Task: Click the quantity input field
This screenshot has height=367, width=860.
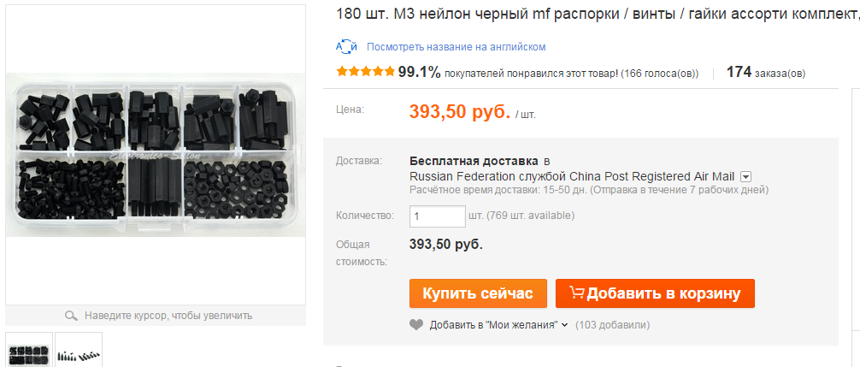Action: 437,216
